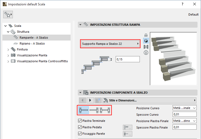Open Posizione Cuneo dropdown
Viewport: 201px width, 139px height.
184,108
